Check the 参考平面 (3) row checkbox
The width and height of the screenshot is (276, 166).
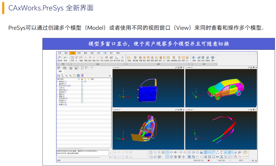point(82,90)
